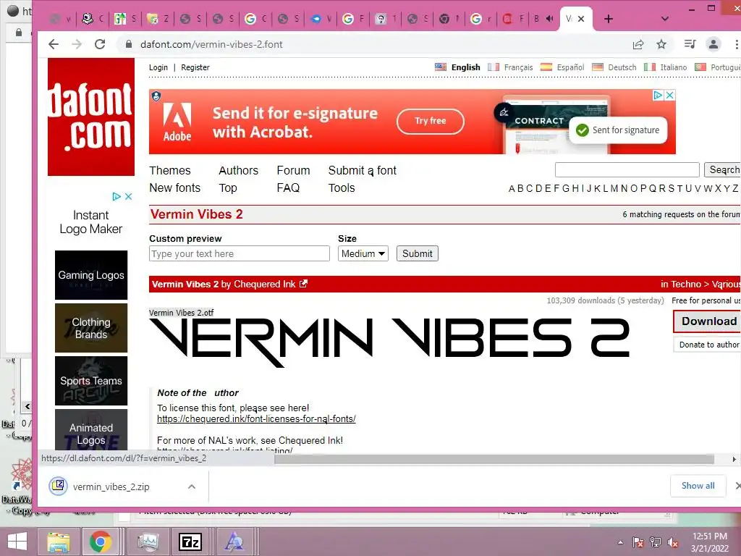Open the tab search chevron
The image size is (741, 556).
pos(664,19)
